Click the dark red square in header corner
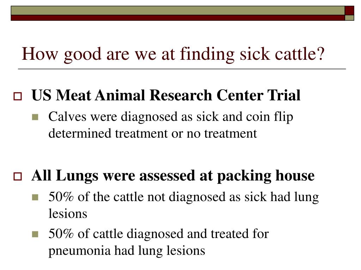361x270 pixels. 349,11
